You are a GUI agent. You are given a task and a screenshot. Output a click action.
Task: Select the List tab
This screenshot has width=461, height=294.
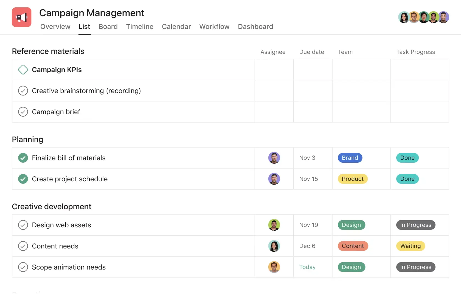pos(84,27)
